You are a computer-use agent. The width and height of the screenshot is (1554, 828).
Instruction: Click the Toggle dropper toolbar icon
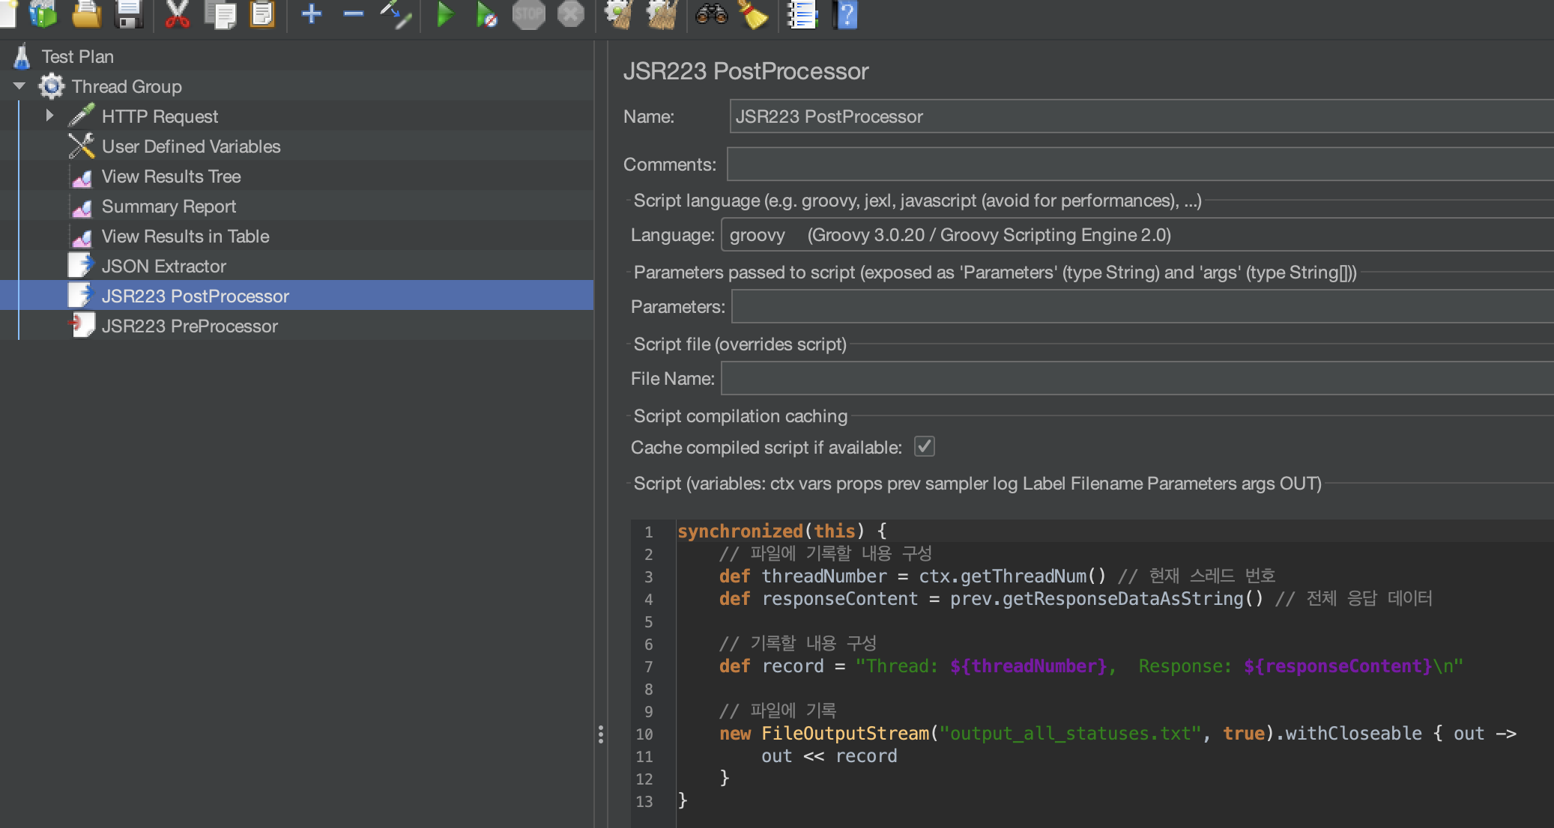[396, 13]
